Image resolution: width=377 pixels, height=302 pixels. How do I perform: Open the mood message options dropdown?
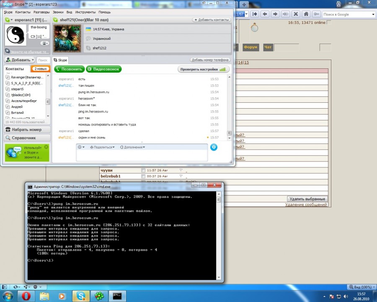[x=45, y=43]
